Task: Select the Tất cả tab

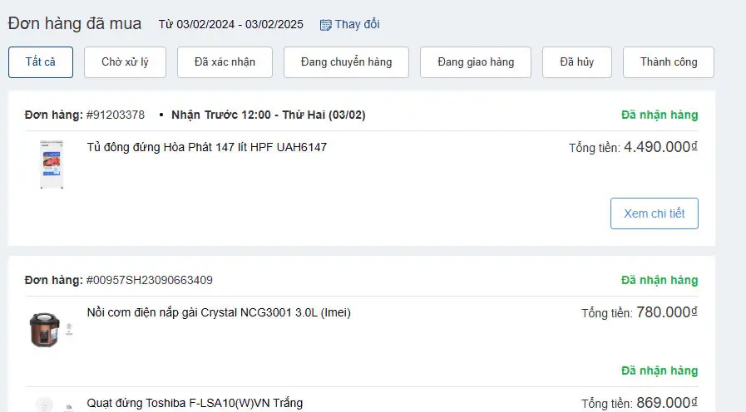Action: click(41, 62)
